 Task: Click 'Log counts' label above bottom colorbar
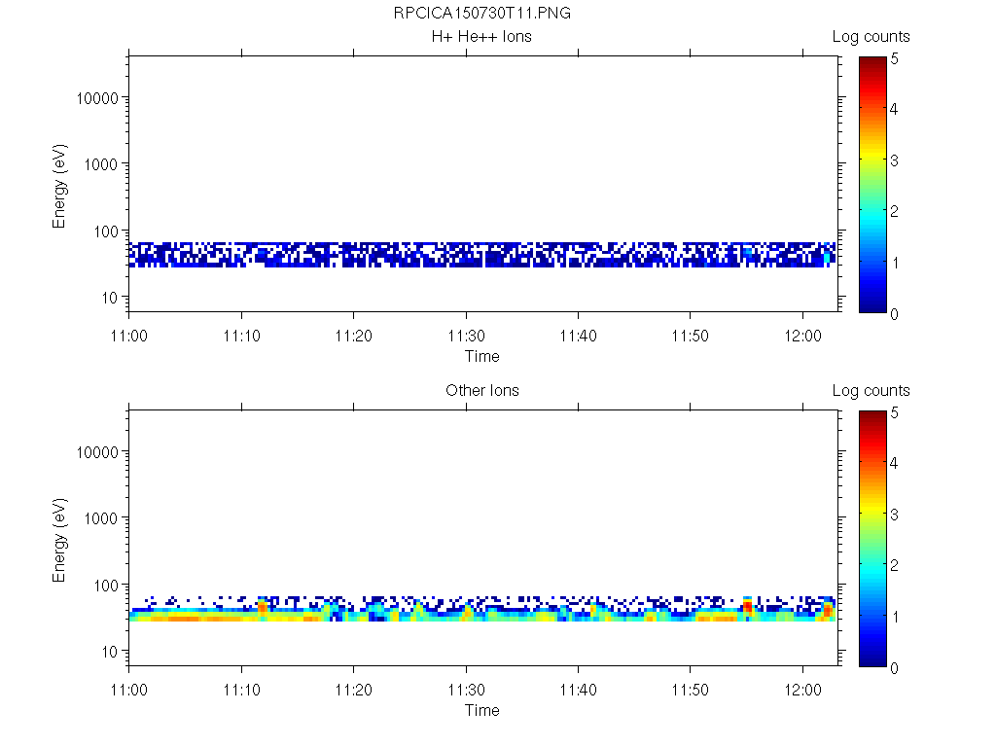tap(871, 391)
